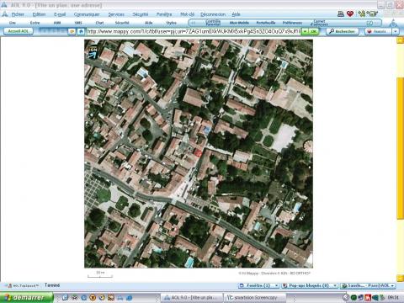
Task: Click the red heart favorites icon
Action: coord(350,13)
